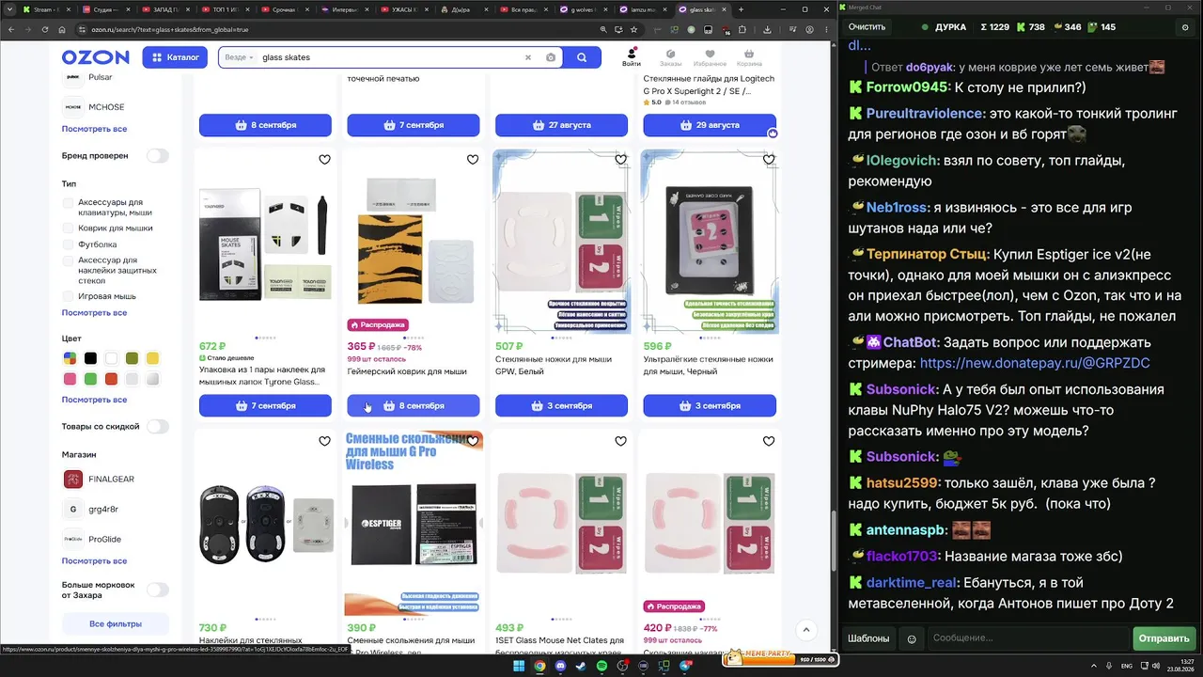Viewport: 1203px width, 677px height.
Task: Open the Каталог catalog menu
Action: coord(175,57)
